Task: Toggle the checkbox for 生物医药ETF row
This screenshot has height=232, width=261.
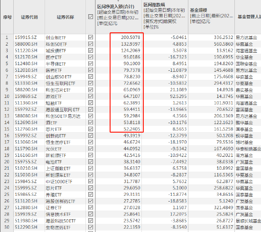Action: click(91, 227)
